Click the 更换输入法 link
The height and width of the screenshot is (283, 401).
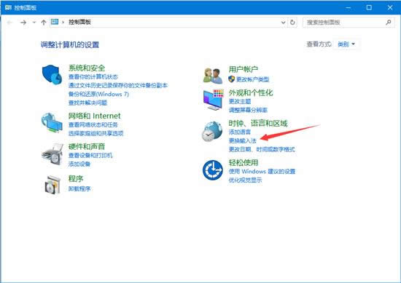coord(243,140)
